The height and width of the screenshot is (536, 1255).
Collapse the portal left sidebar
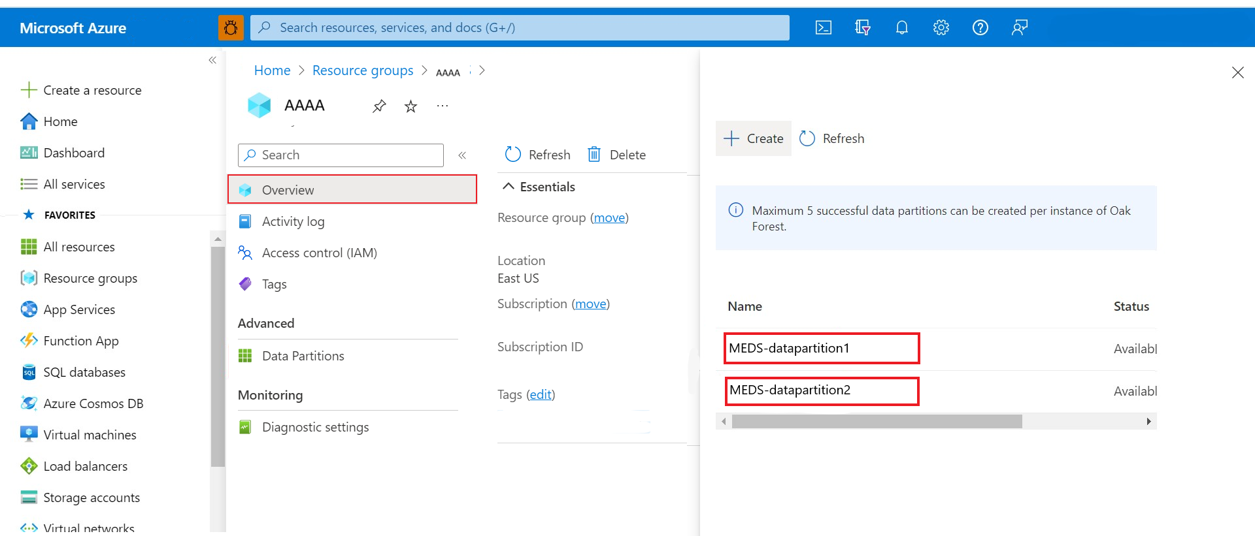coord(212,60)
